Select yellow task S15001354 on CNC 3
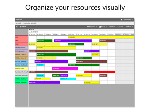The width and height of the screenshot is (150, 112). click(x=44, y=44)
